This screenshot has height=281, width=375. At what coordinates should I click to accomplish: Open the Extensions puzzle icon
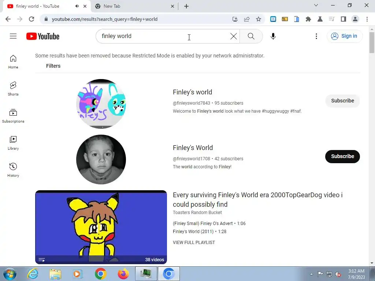pos(308,19)
